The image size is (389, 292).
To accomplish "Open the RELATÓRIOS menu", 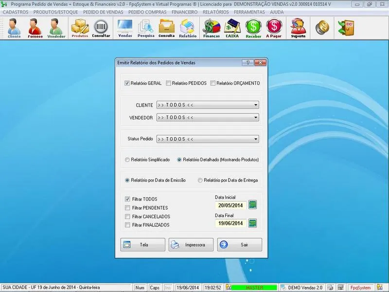I will coord(215,12).
